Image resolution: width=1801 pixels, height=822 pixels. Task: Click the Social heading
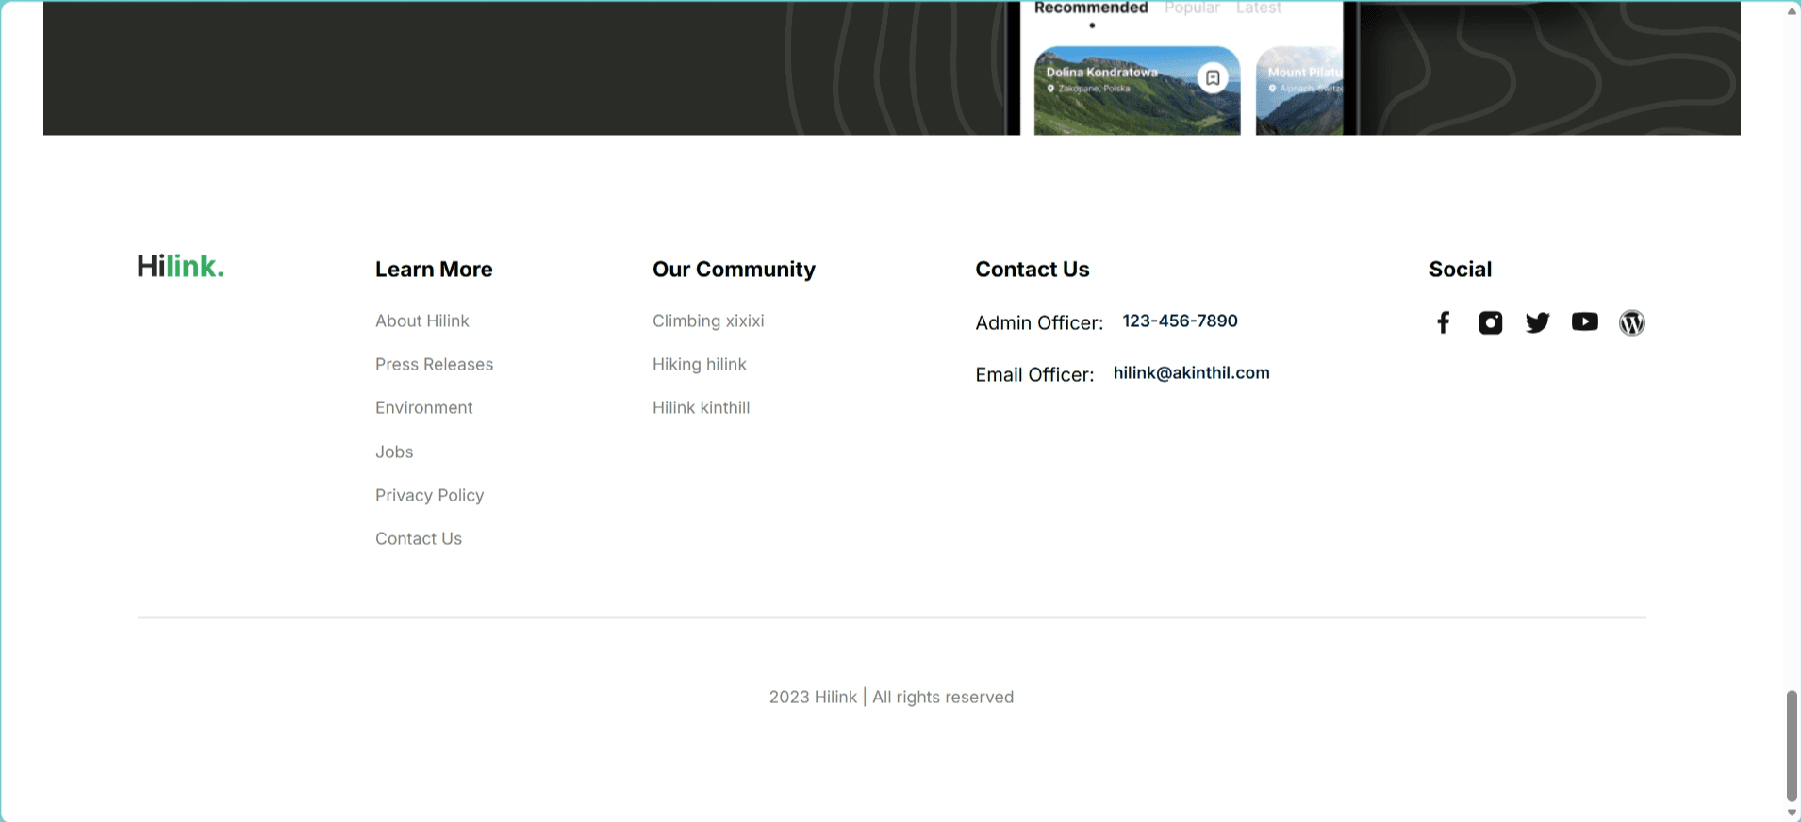coord(1461,269)
